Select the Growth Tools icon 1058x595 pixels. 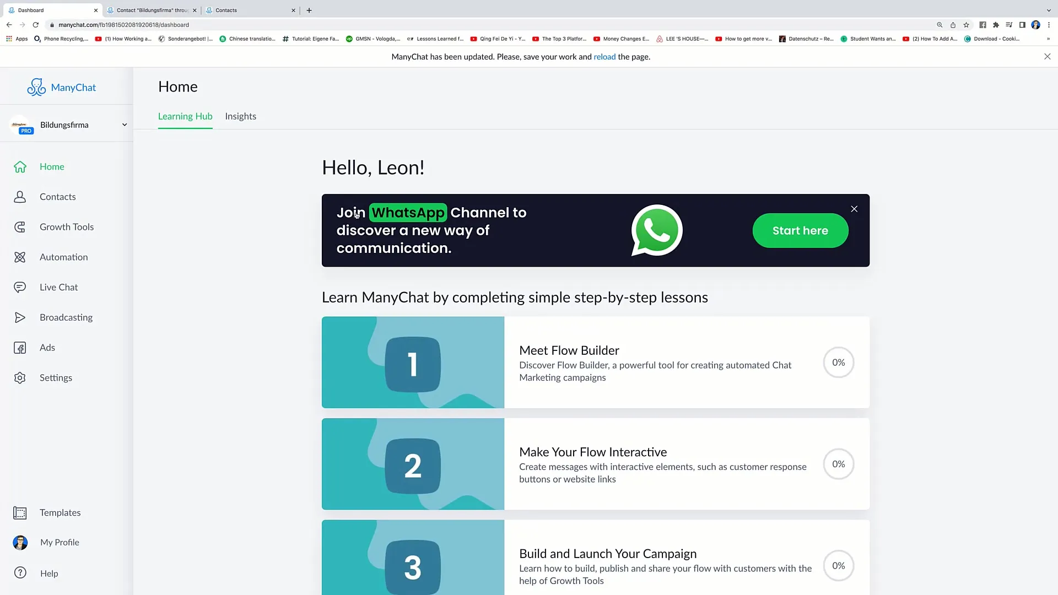(x=20, y=227)
